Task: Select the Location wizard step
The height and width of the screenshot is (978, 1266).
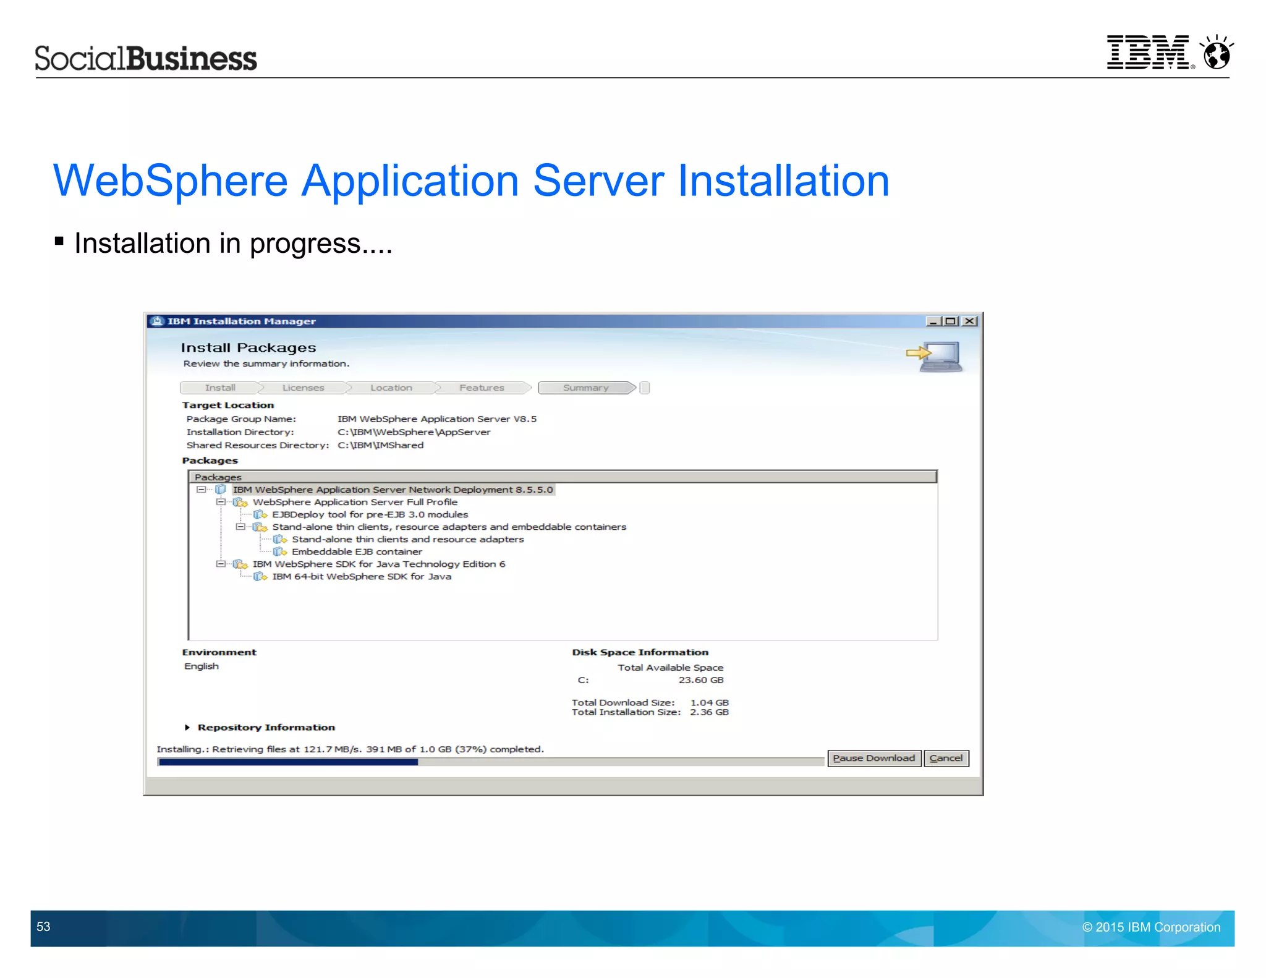Action: (x=391, y=388)
